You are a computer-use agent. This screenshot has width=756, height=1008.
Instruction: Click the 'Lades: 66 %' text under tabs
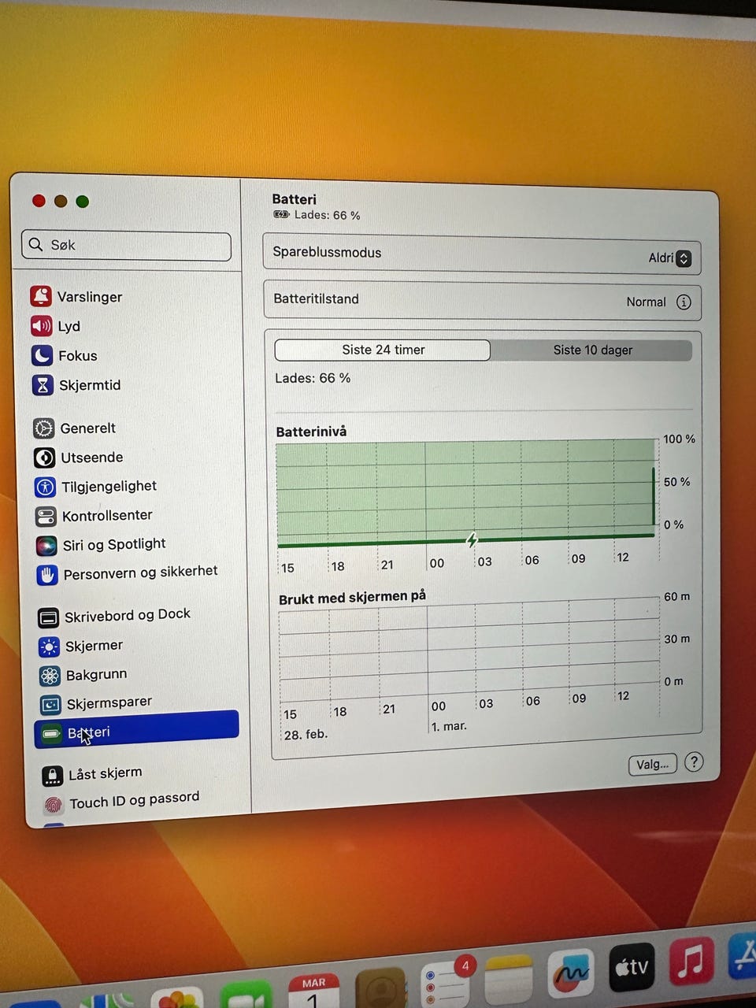tap(313, 378)
